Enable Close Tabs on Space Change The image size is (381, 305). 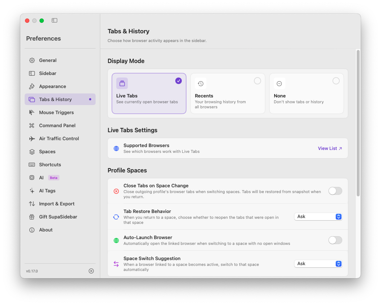click(335, 191)
